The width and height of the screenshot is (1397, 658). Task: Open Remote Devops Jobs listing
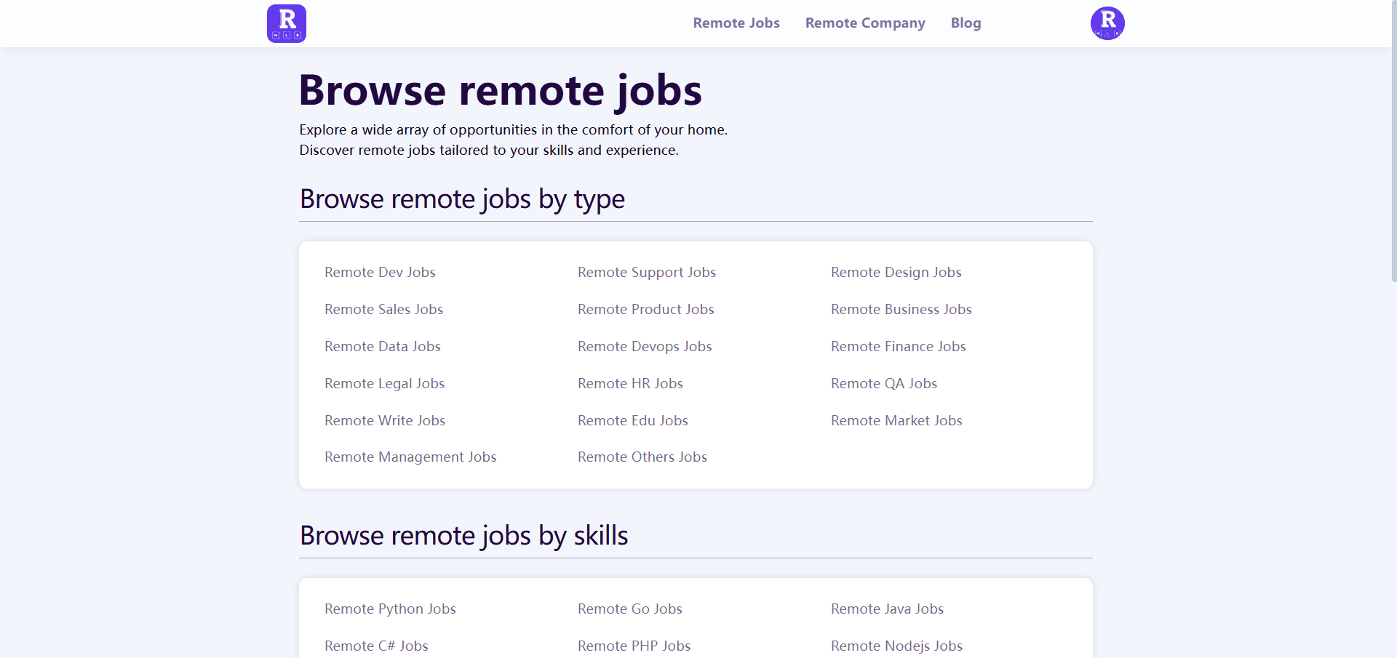coord(645,346)
